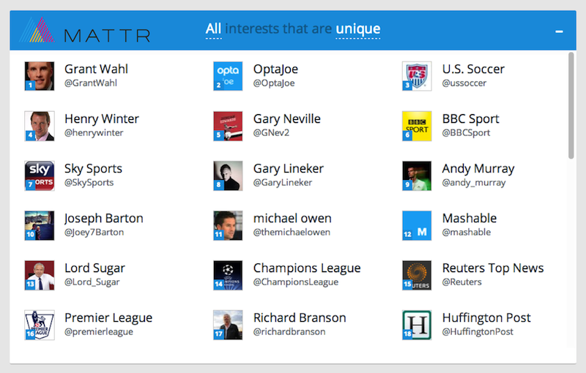Click the OptaJoe avatar icon
This screenshot has height=373, width=586.
click(x=228, y=76)
